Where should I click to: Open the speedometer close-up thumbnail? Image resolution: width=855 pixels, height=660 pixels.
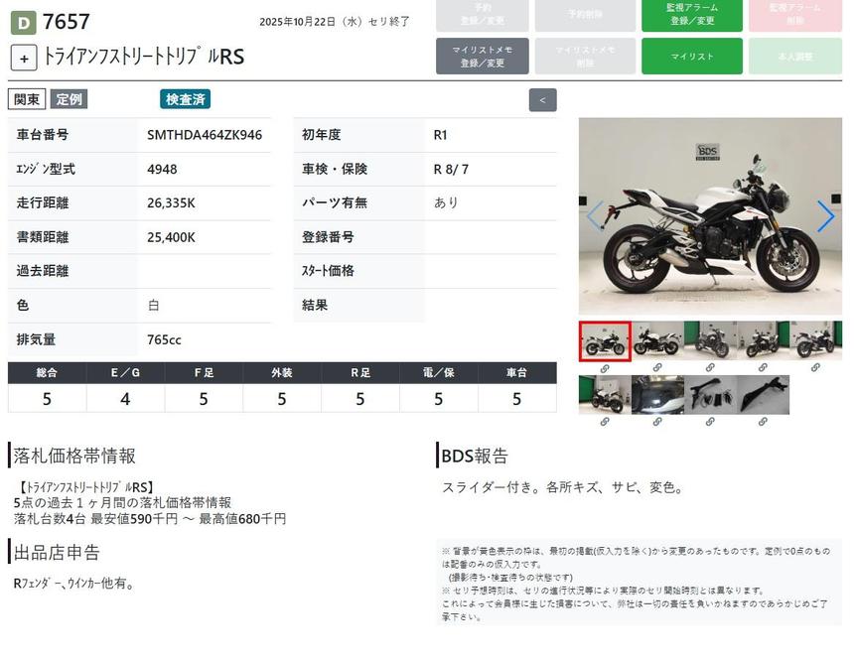click(657, 395)
